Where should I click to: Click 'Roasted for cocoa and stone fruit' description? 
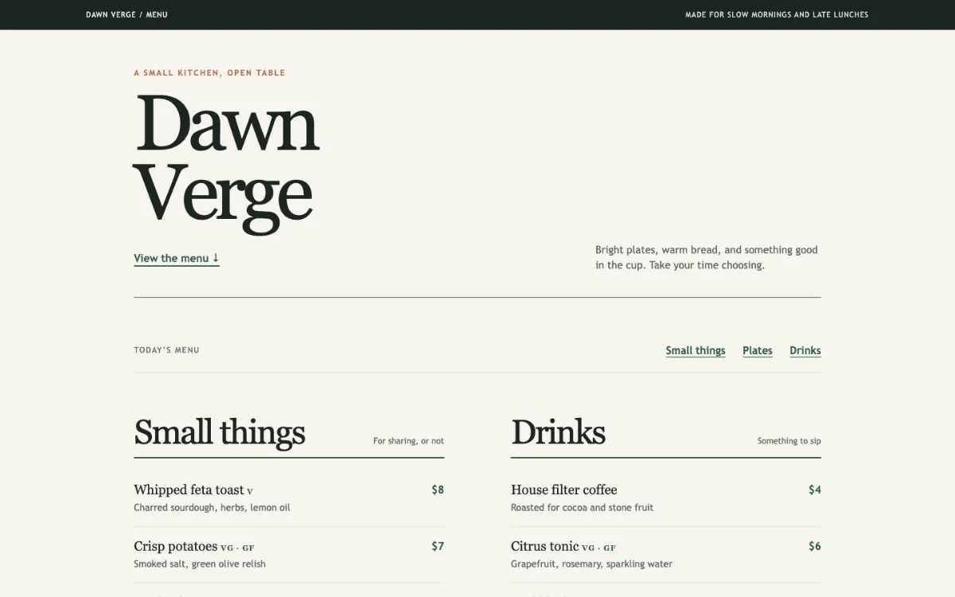(582, 507)
